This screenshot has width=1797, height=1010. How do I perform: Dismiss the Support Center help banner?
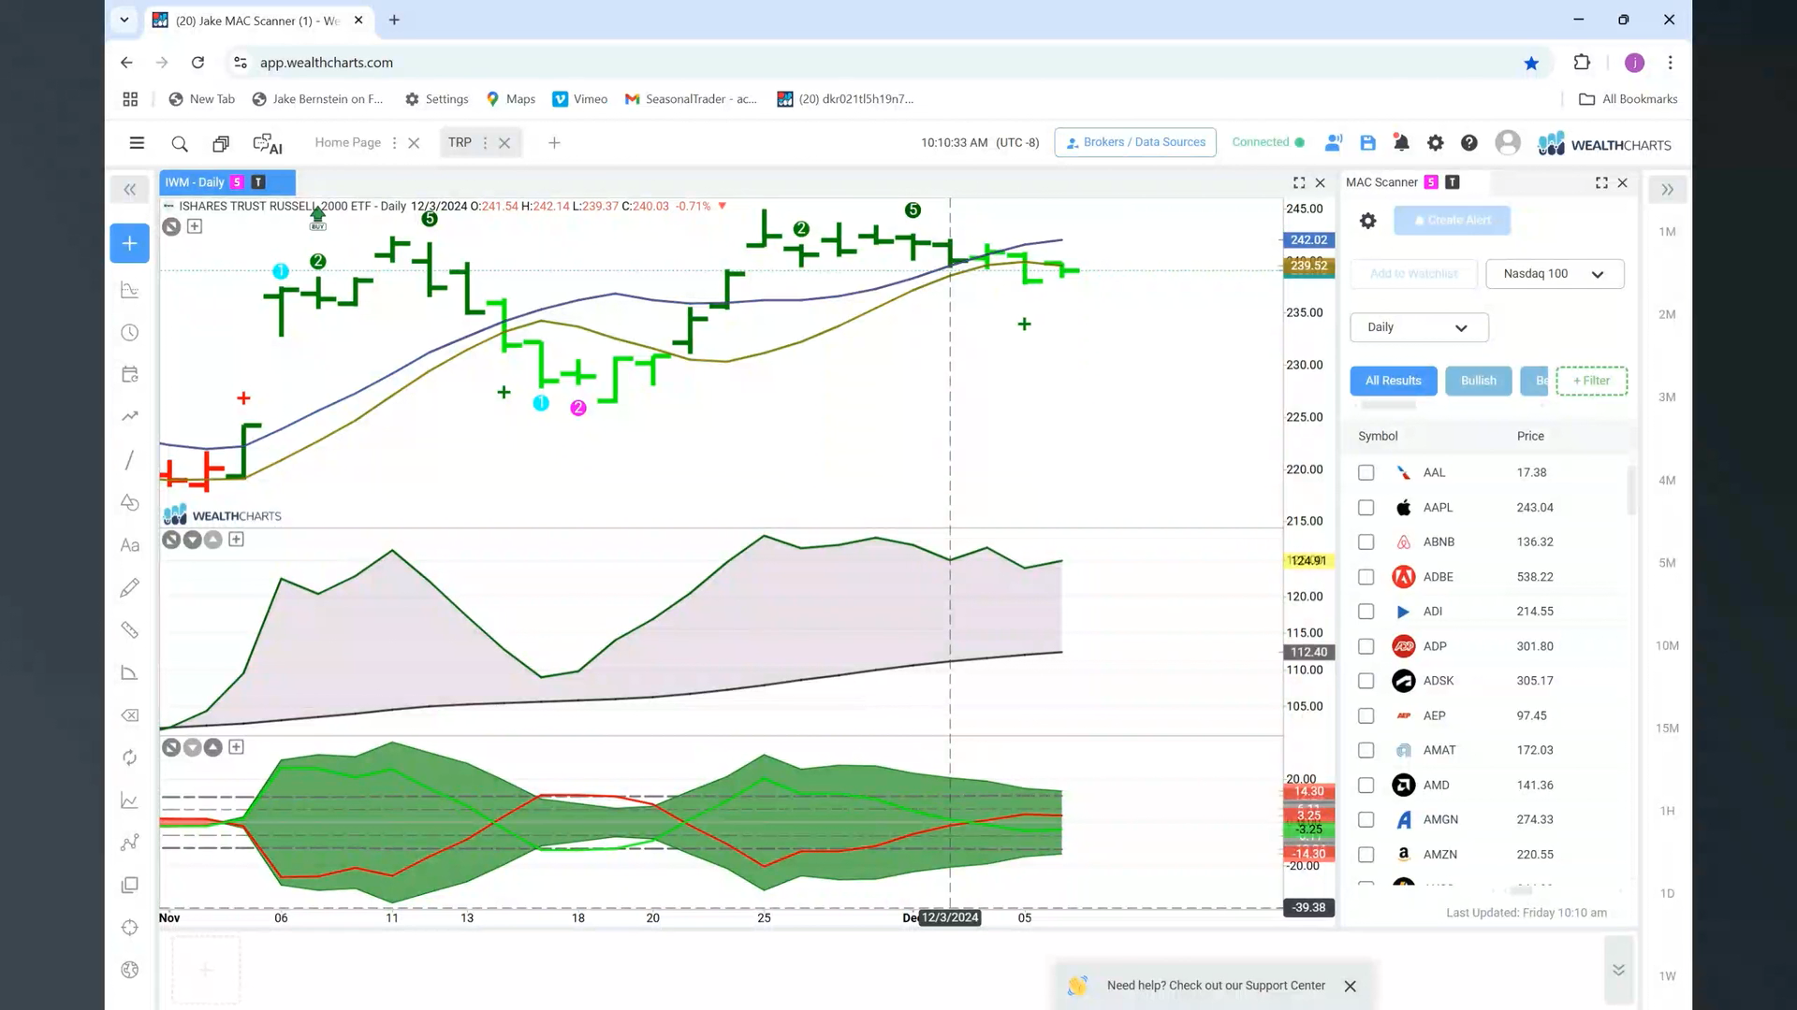click(1350, 987)
